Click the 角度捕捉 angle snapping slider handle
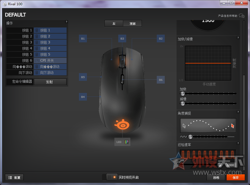This screenshot has height=185, width=250. pos(190,137)
